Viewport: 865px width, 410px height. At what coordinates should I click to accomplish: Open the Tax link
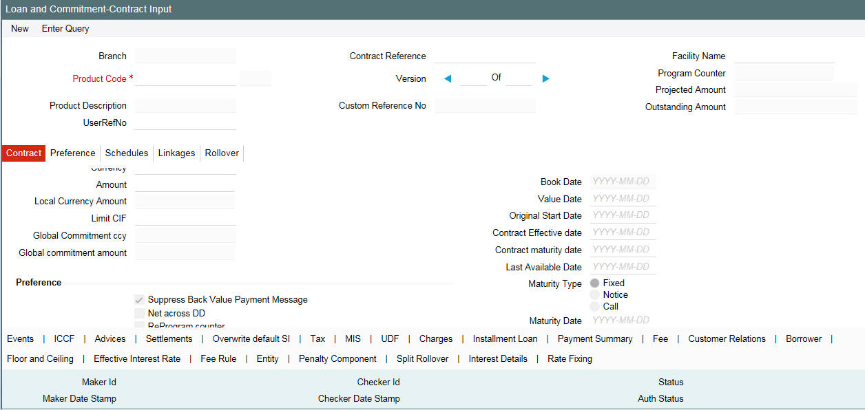point(317,338)
